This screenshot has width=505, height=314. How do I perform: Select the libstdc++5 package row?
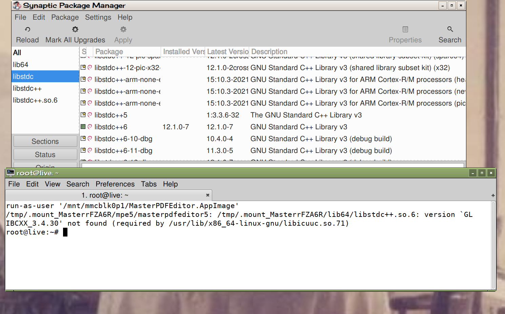(x=273, y=115)
